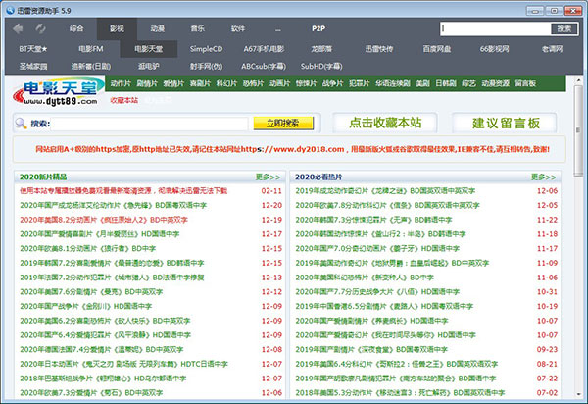Open the 软件 tab

238,28
